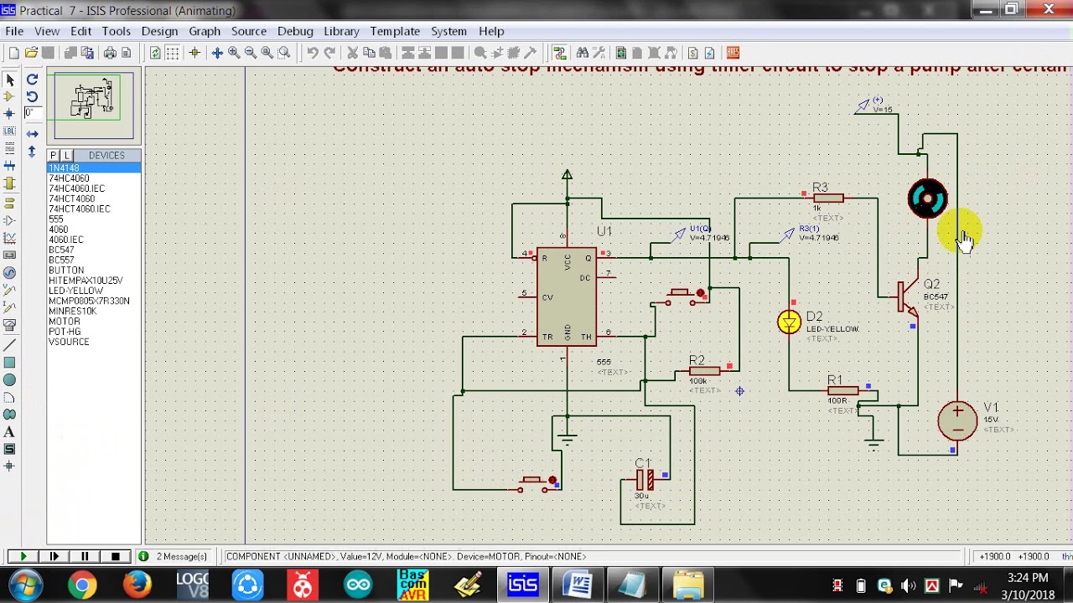
Task: Open Google Chrome from the taskbar
Action: click(x=82, y=585)
